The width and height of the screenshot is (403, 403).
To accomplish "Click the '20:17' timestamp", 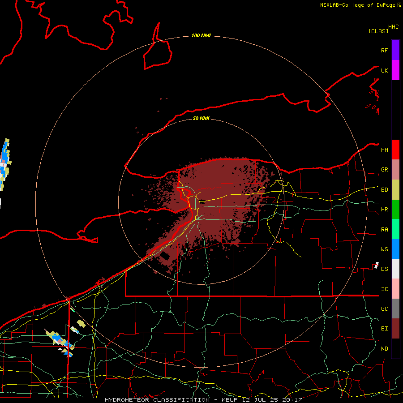I will pyautogui.click(x=292, y=400).
